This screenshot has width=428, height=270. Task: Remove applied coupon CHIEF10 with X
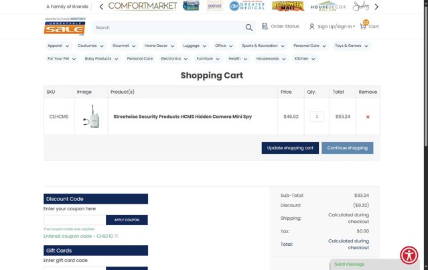click(x=117, y=236)
